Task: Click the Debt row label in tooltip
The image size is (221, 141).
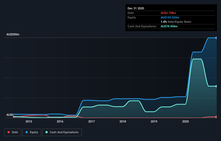Action: click(131, 13)
